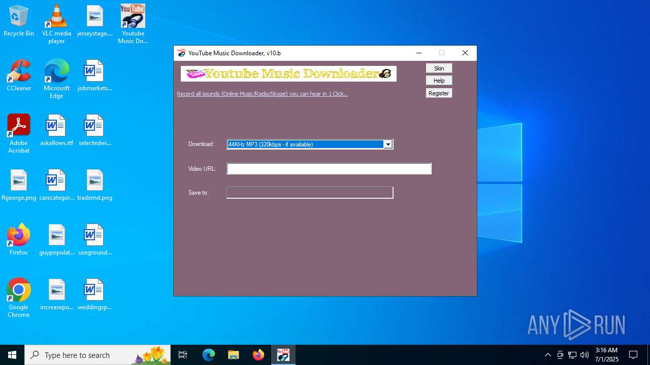
Task: Click the Help button
Action: (439, 81)
